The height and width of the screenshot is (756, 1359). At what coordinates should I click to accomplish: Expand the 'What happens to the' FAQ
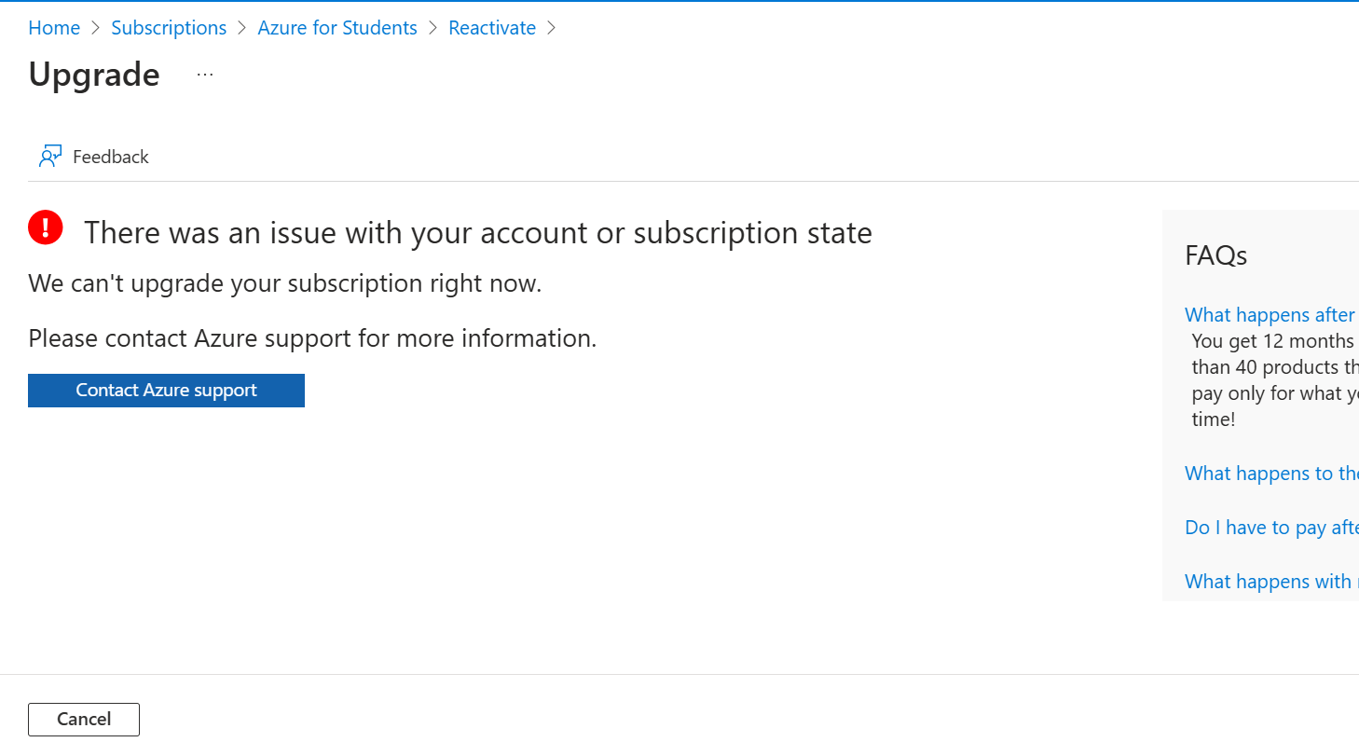tap(1270, 474)
